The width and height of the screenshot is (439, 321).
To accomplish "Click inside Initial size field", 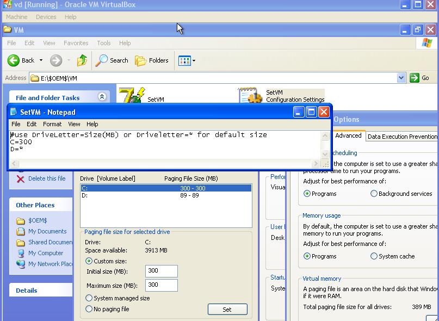I will tap(162, 271).
